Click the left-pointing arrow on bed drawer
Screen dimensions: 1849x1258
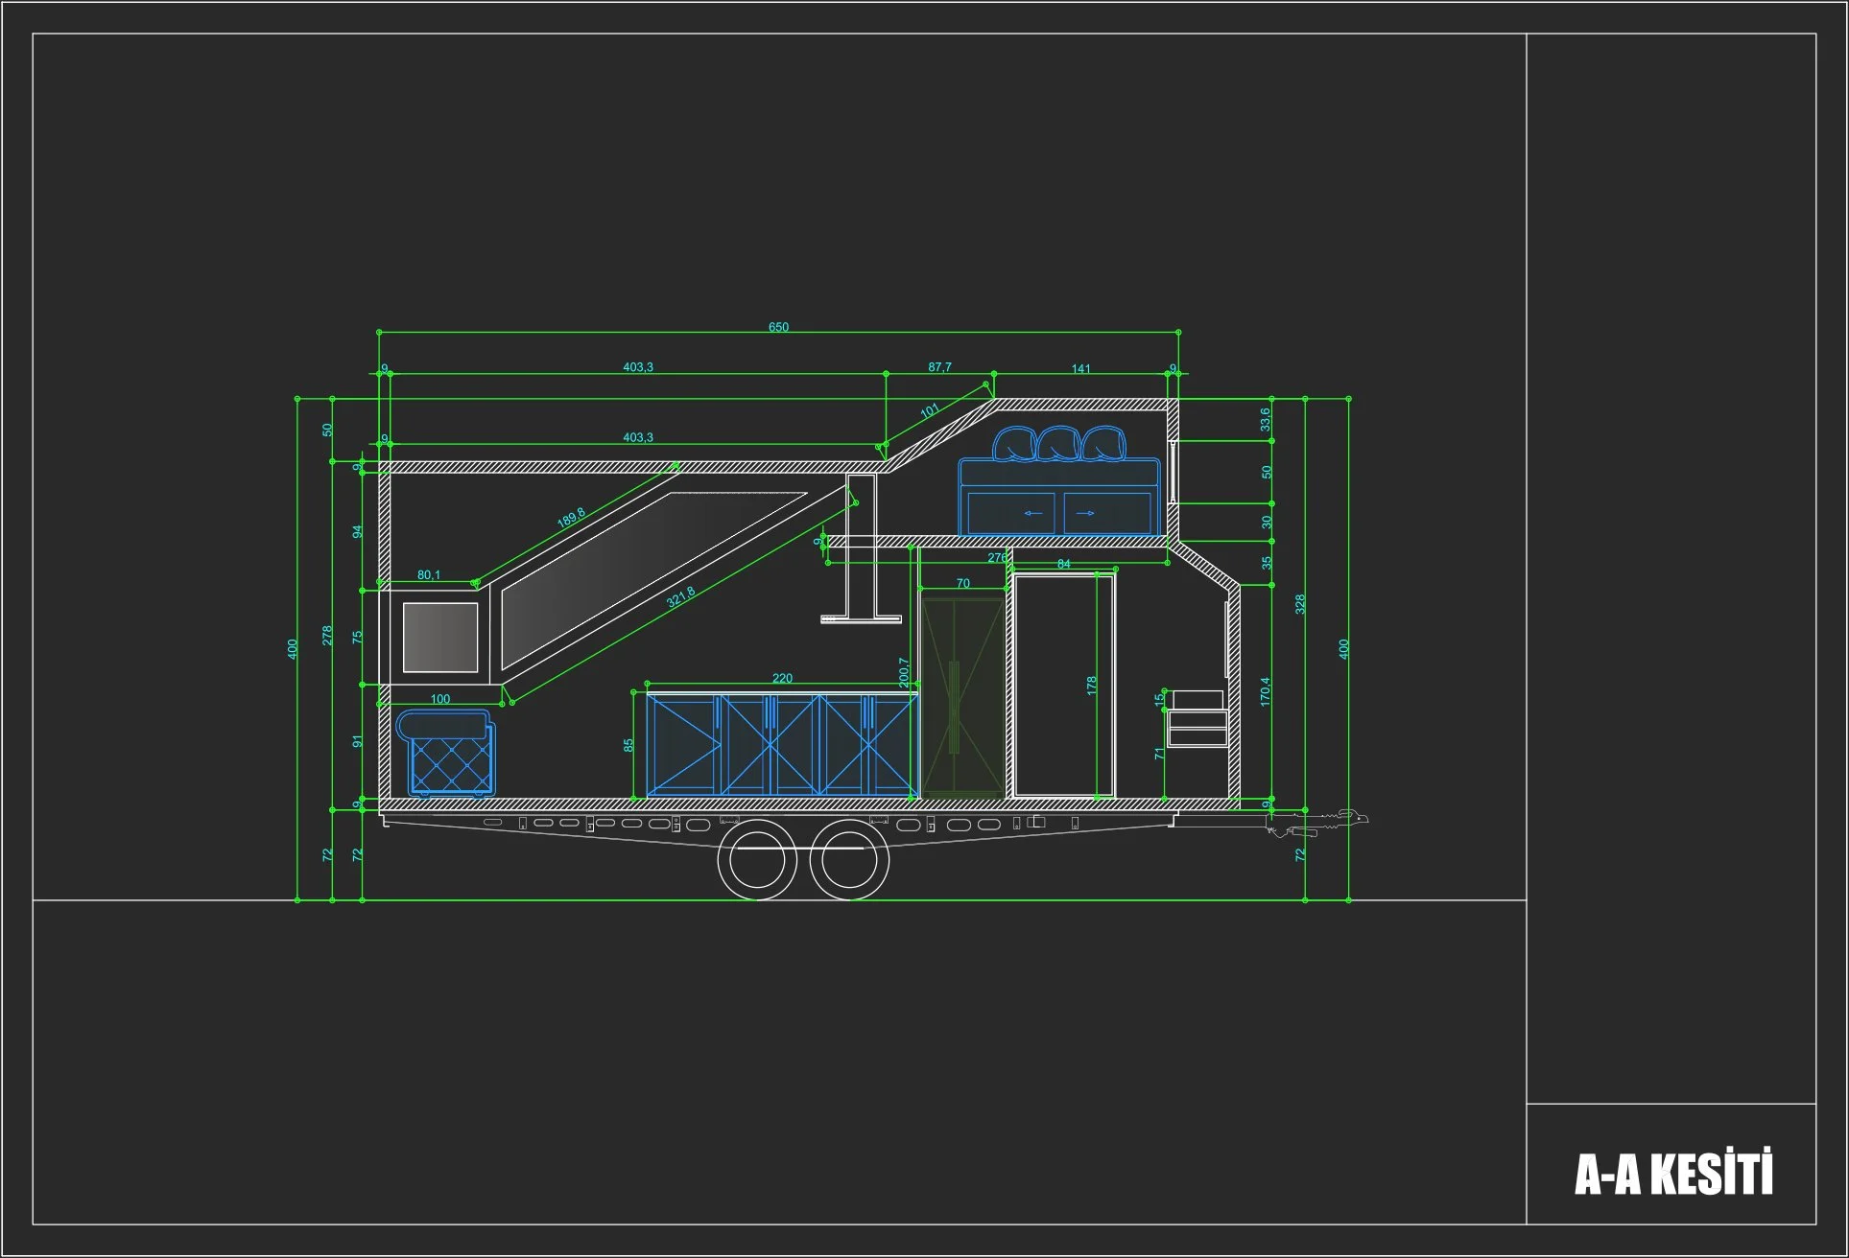[x=1032, y=514]
